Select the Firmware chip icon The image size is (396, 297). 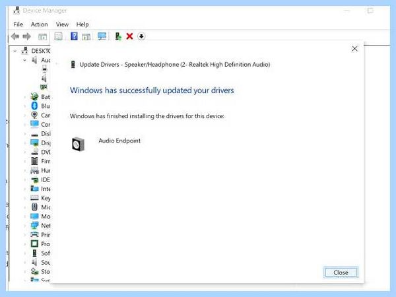click(34, 161)
